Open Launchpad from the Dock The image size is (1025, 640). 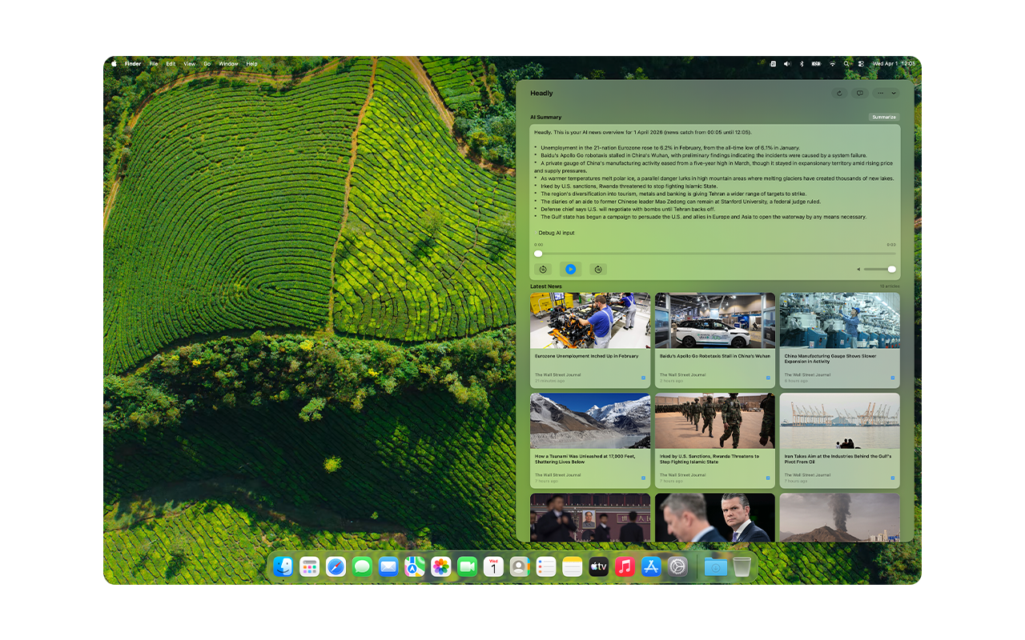click(x=310, y=566)
